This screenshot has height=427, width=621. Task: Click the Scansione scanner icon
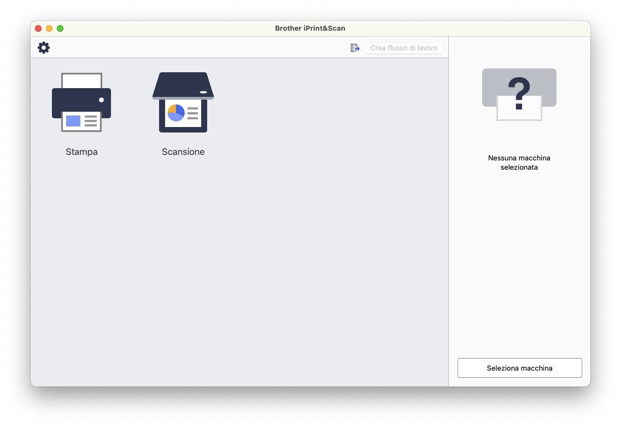tap(183, 102)
